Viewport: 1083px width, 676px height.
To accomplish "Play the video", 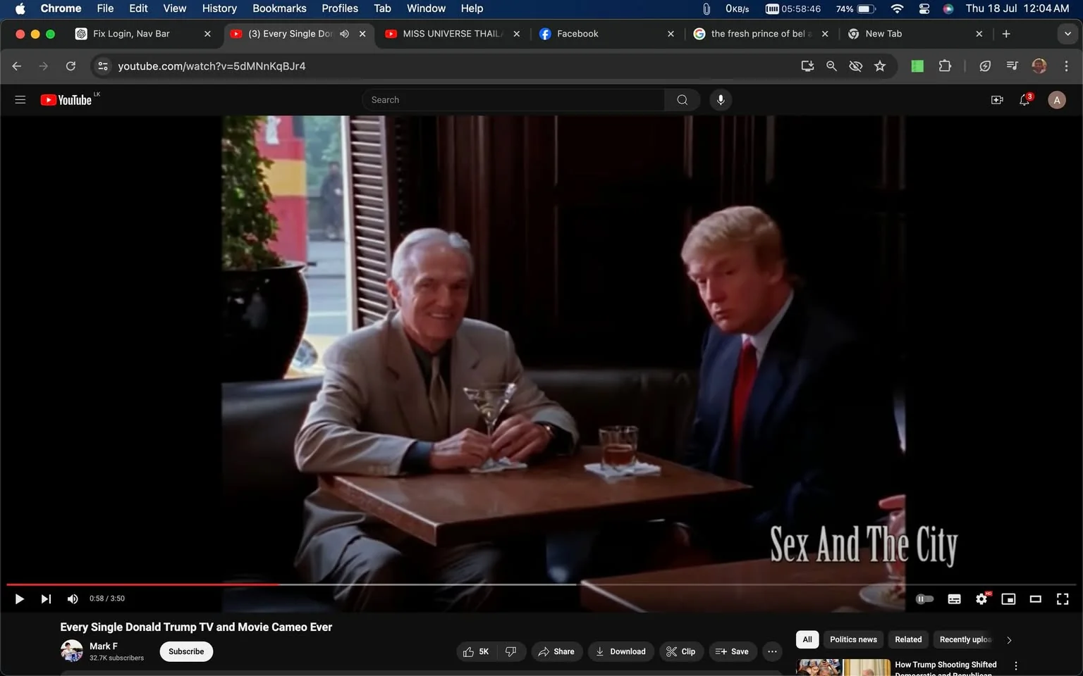I will [19, 599].
